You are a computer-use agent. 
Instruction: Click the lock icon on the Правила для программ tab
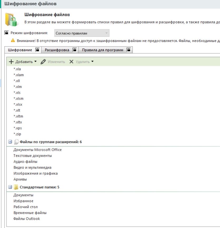coord(129,50)
